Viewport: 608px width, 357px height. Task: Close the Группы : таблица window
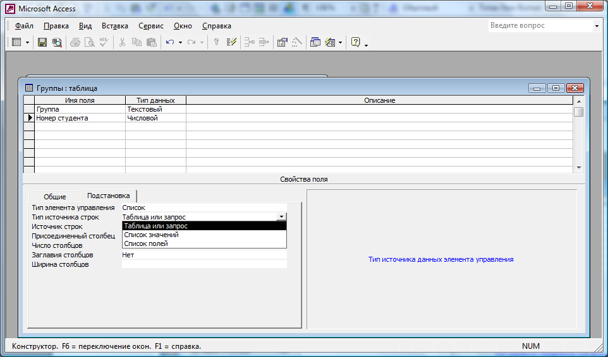point(575,88)
